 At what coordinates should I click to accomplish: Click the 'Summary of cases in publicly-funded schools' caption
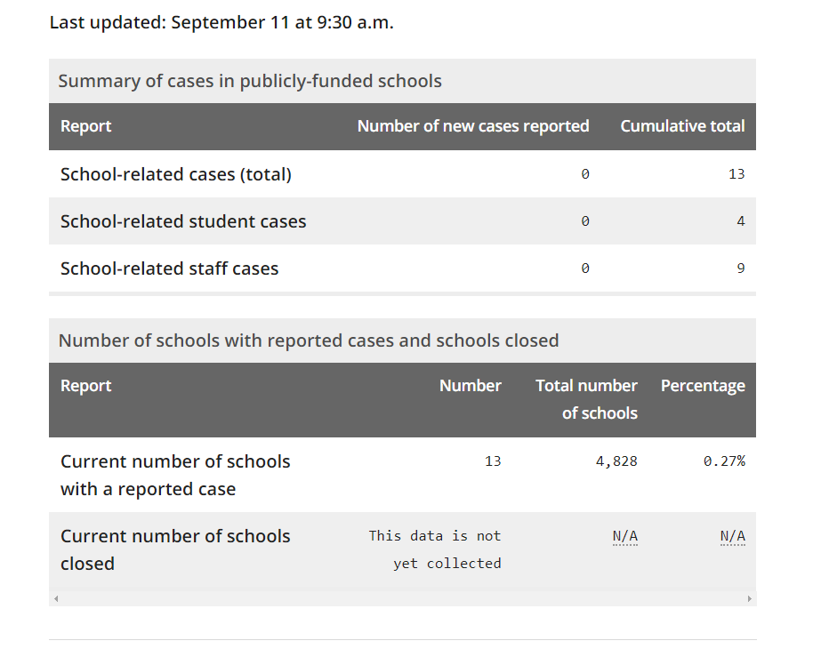pyautogui.click(x=250, y=81)
